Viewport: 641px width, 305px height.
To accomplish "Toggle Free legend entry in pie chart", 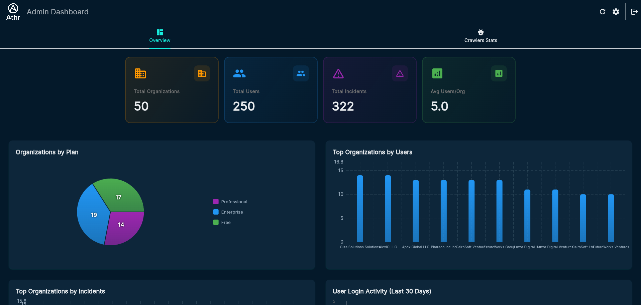I will click(x=222, y=222).
